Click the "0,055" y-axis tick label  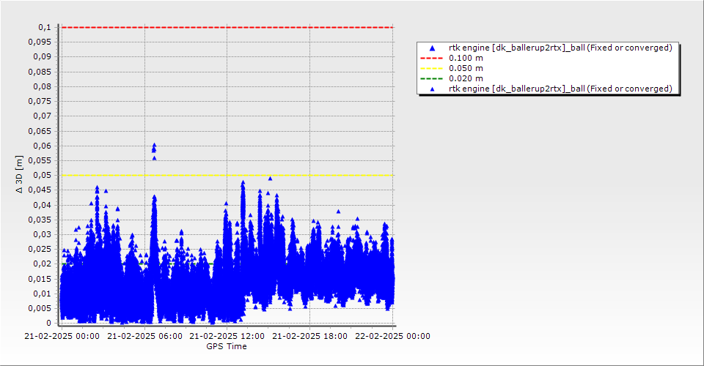[40, 160]
